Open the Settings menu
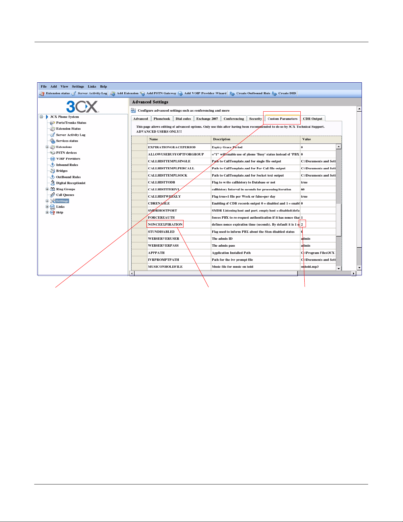This screenshot has height=522, width=403. pos(78,87)
